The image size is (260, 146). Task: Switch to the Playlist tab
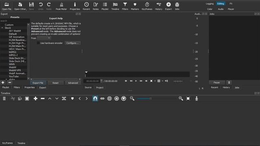pyautogui.click(x=6, y=88)
